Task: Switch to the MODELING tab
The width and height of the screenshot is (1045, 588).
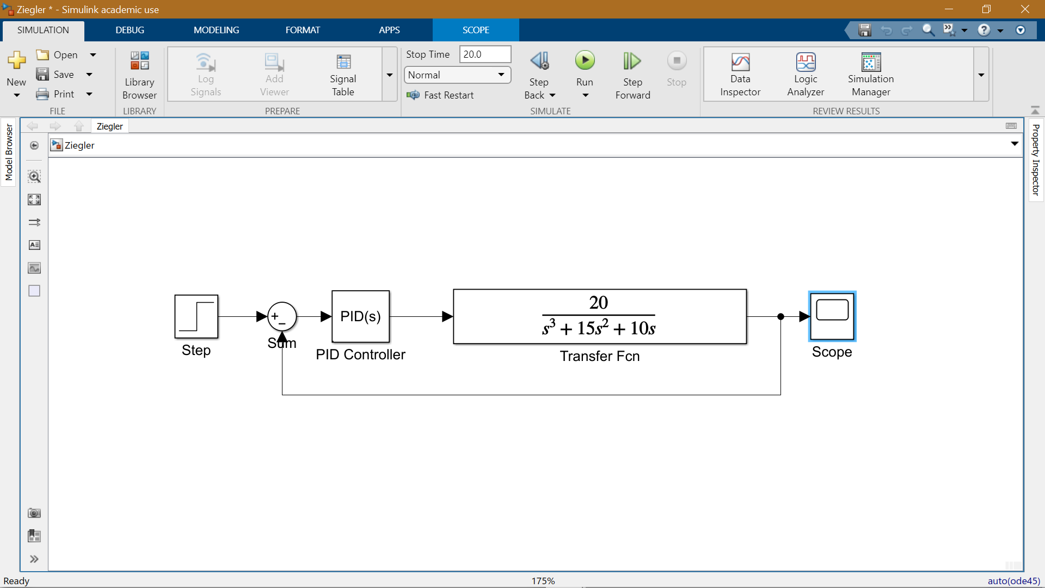Action: 216,30
